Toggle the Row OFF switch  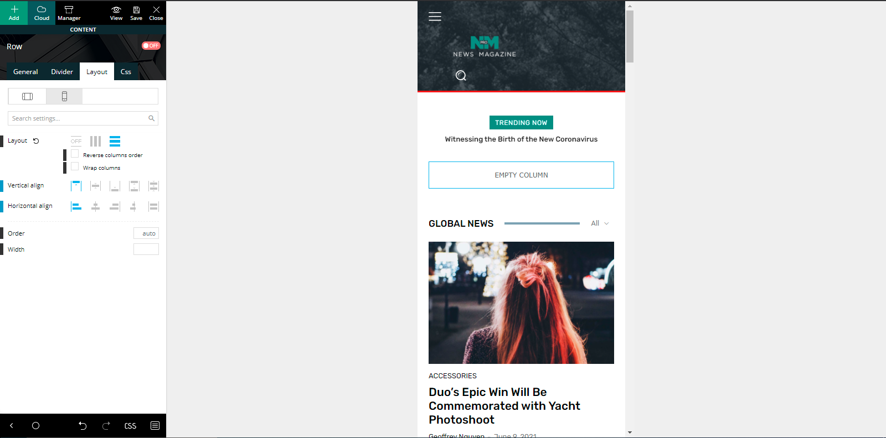pyautogui.click(x=151, y=46)
